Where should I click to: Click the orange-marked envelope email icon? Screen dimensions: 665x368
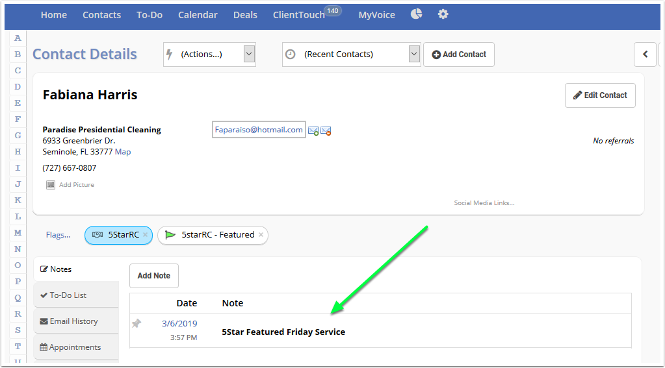click(x=326, y=131)
